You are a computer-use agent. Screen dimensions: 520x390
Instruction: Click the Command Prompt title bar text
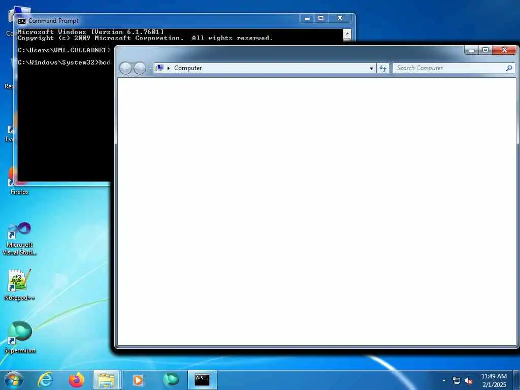tap(53, 21)
